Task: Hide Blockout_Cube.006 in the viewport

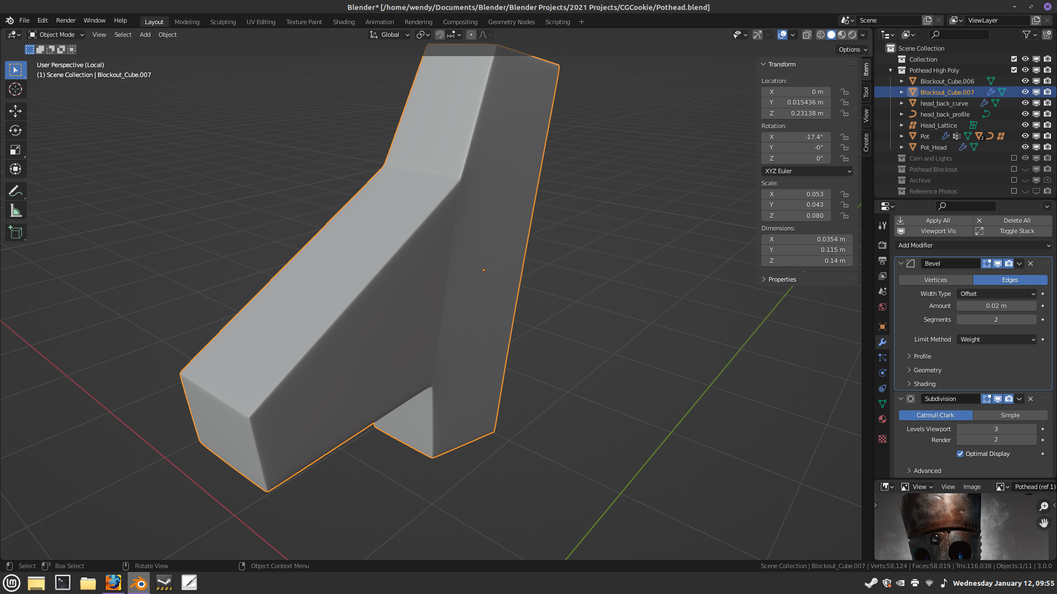Action: point(1025,81)
